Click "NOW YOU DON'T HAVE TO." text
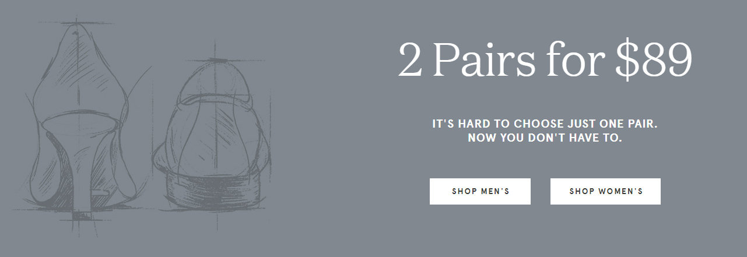The width and height of the screenshot is (747, 257). pos(545,139)
